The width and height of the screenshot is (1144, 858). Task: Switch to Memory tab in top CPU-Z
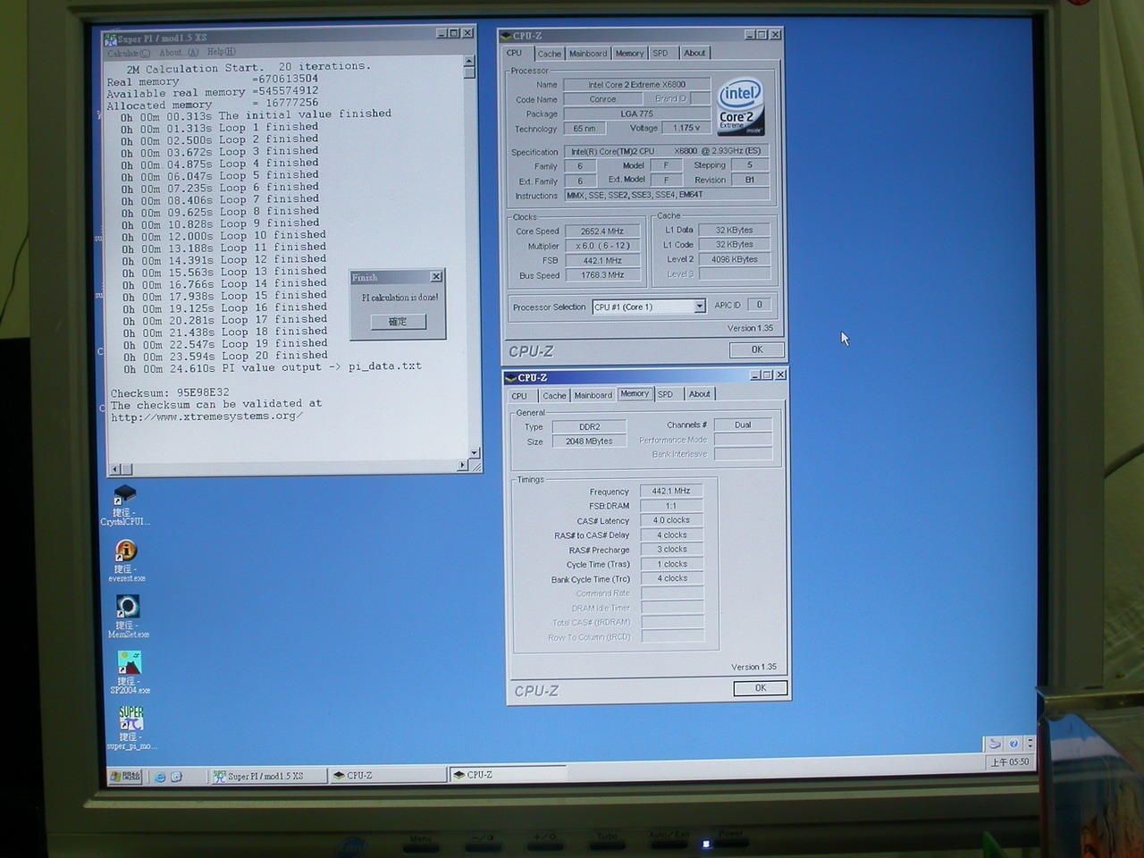629,54
